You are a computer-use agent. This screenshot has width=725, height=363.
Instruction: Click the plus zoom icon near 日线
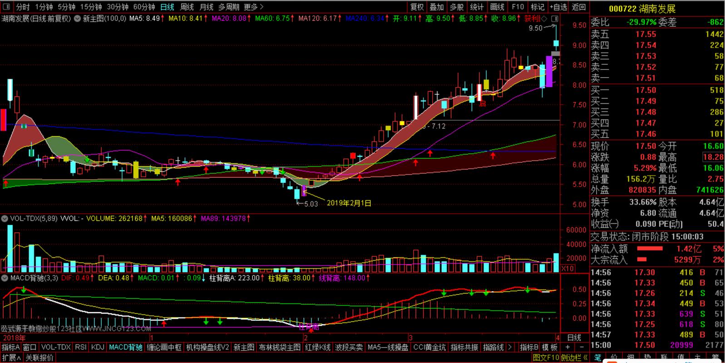tap(567, 347)
